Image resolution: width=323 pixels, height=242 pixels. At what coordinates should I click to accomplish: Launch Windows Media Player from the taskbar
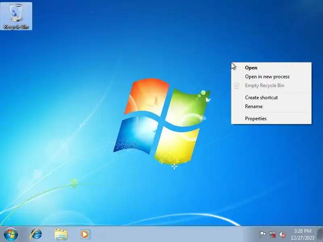[x=85, y=234]
